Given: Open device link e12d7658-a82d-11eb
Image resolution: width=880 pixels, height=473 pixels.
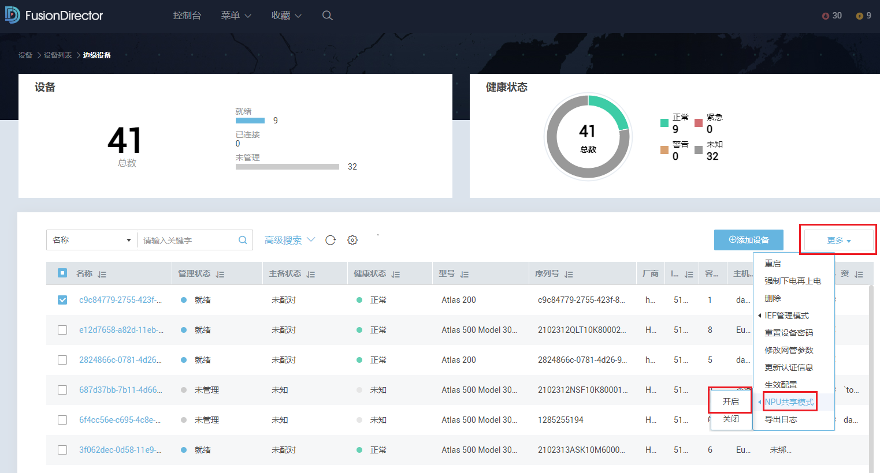Looking at the screenshot, I should tap(121, 330).
